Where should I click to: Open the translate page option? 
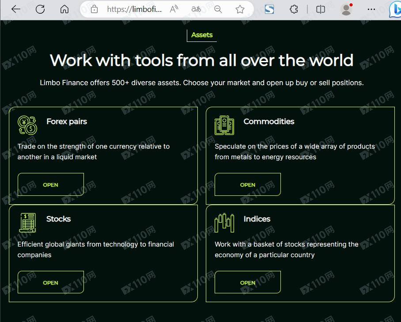click(196, 9)
